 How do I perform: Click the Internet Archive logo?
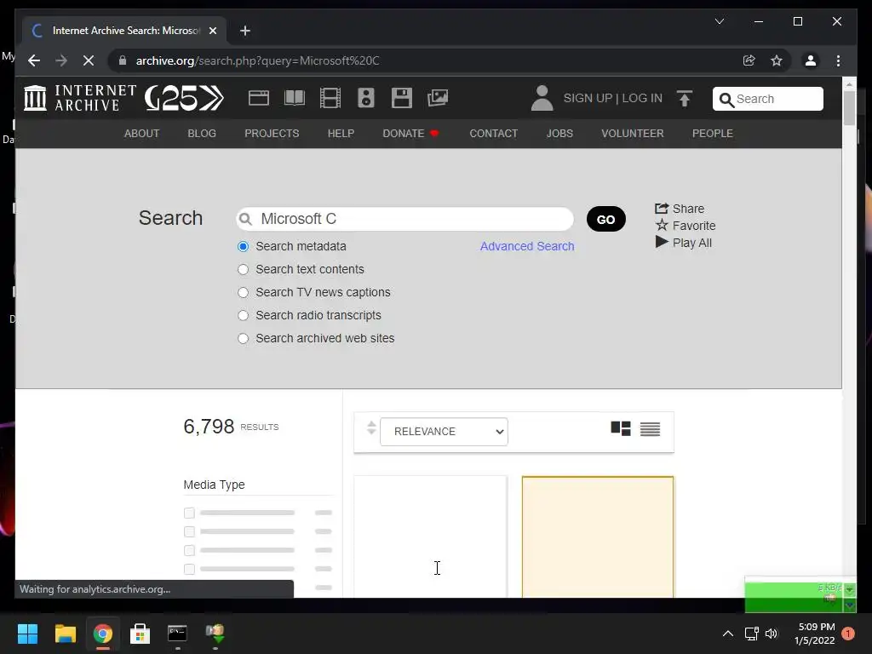79,98
